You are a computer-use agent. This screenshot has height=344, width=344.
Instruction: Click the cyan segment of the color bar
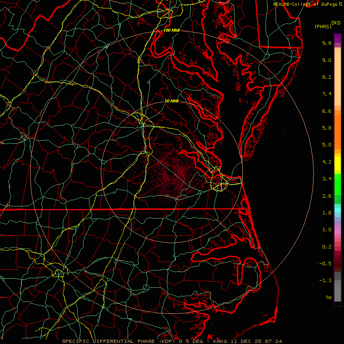pyautogui.click(x=338, y=210)
